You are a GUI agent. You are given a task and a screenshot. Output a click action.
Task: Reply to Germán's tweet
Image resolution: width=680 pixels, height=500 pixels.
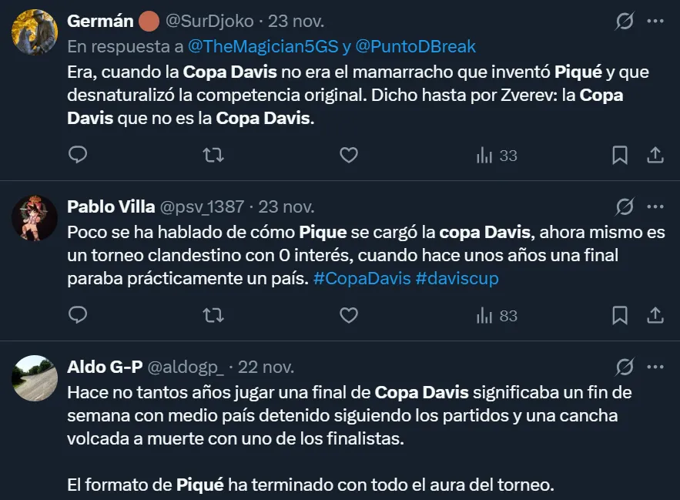[x=78, y=156]
